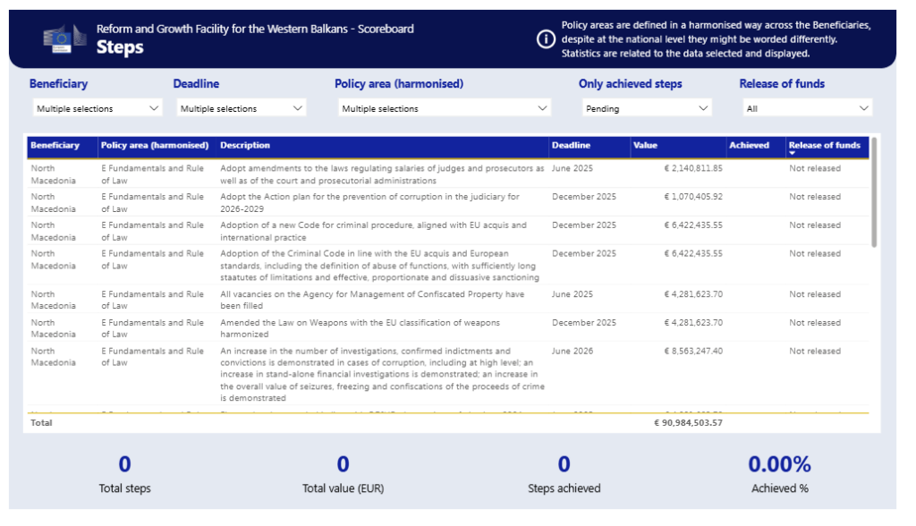This screenshot has height=526, width=916.
Task: Click the Steps achieved card
Action: click(x=564, y=474)
